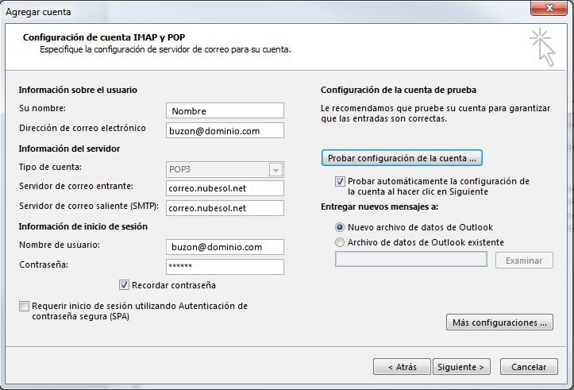Proceed with the Siguiente button
This screenshot has width=574, height=390.
pyautogui.click(x=461, y=366)
